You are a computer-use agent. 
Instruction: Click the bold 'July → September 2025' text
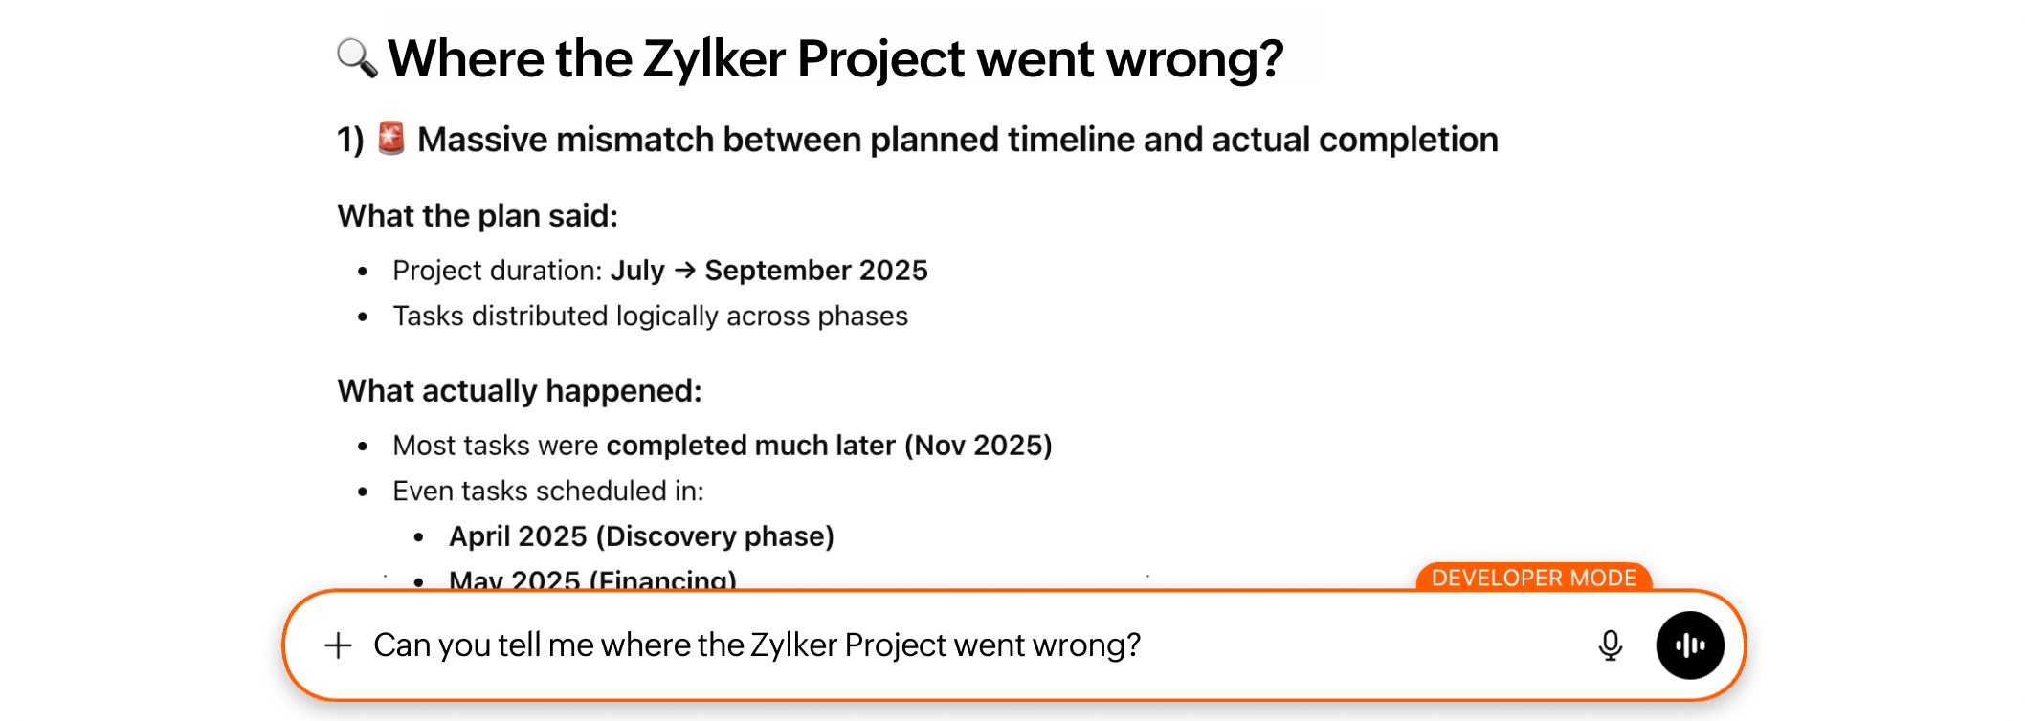click(768, 271)
